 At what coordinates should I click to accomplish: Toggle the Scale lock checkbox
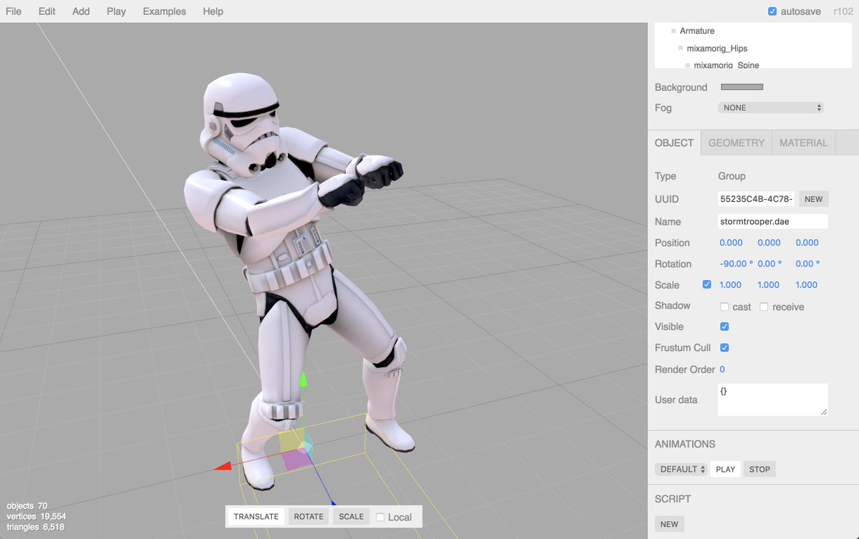pyautogui.click(x=707, y=284)
